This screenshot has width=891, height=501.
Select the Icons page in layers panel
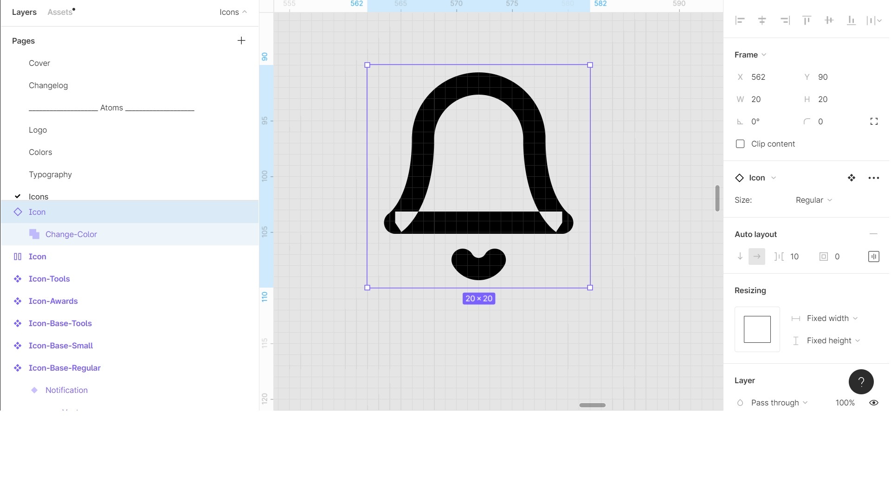pyautogui.click(x=38, y=196)
